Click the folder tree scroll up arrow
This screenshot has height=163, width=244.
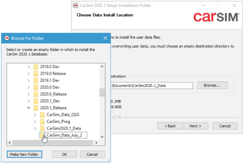(x=102, y=67)
